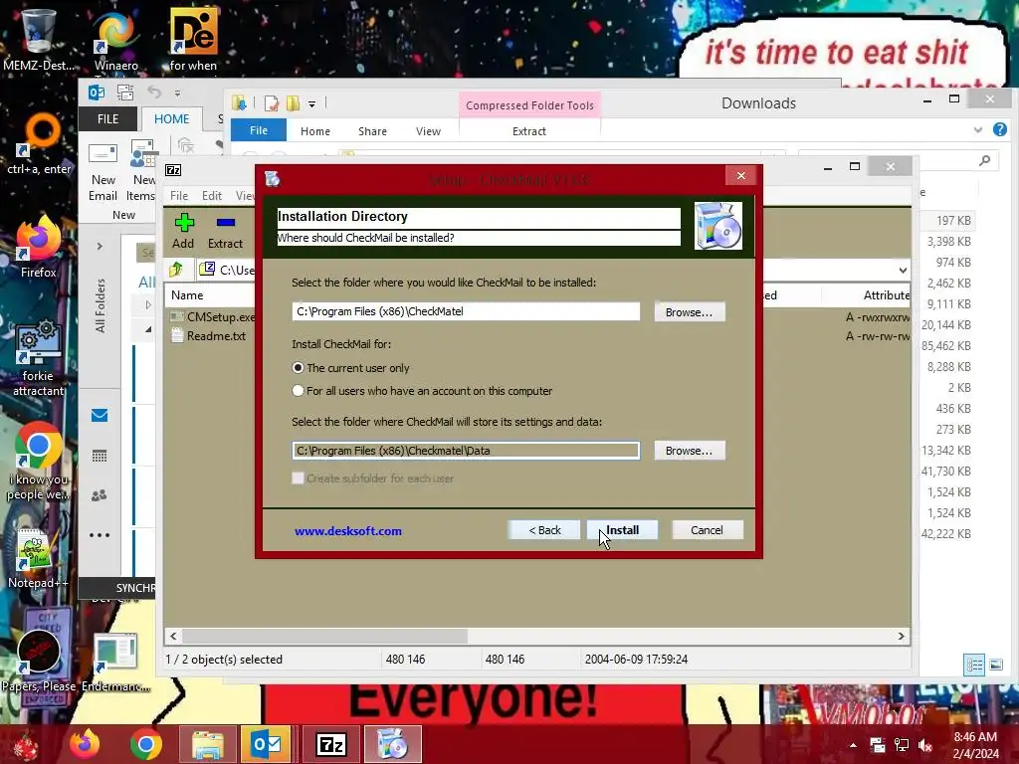1019x764 pixels.
Task: Browse for the installation directory folder
Action: [x=689, y=311]
